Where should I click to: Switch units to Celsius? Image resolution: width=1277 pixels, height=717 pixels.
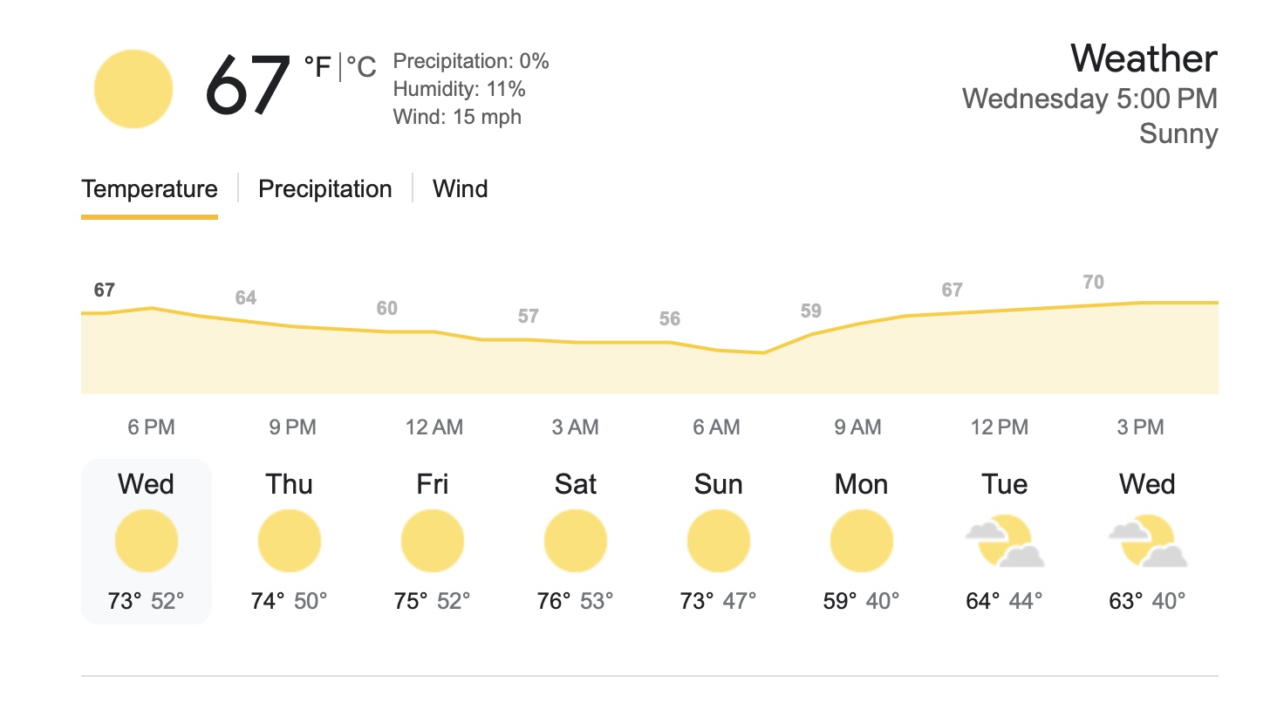362,67
